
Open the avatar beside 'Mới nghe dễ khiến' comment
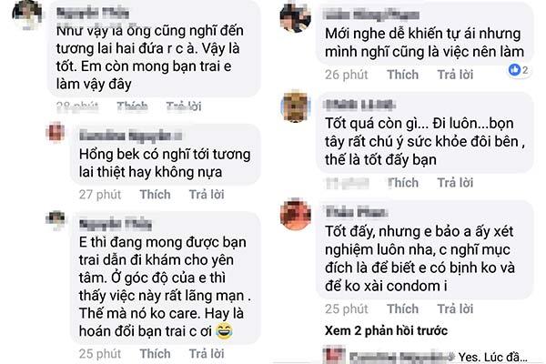295,17
